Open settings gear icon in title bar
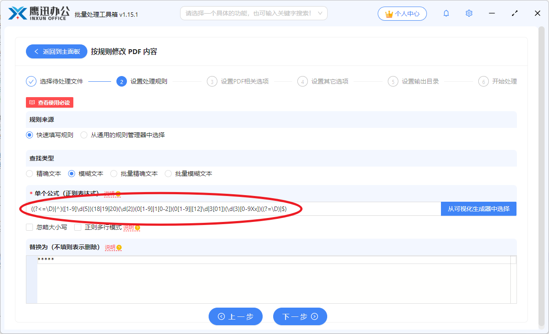 click(469, 13)
